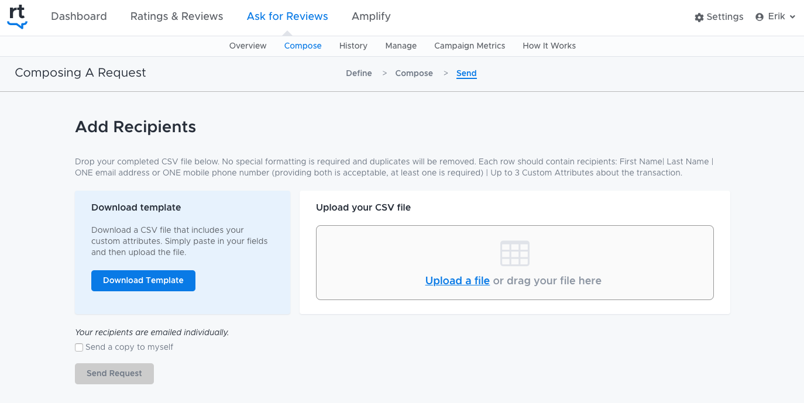Click the 'Download template' card heading
Screen dimensions: 804x403
[x=136, y=208]
